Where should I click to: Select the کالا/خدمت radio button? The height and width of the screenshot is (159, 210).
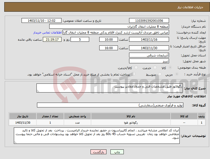pos(136,68)
